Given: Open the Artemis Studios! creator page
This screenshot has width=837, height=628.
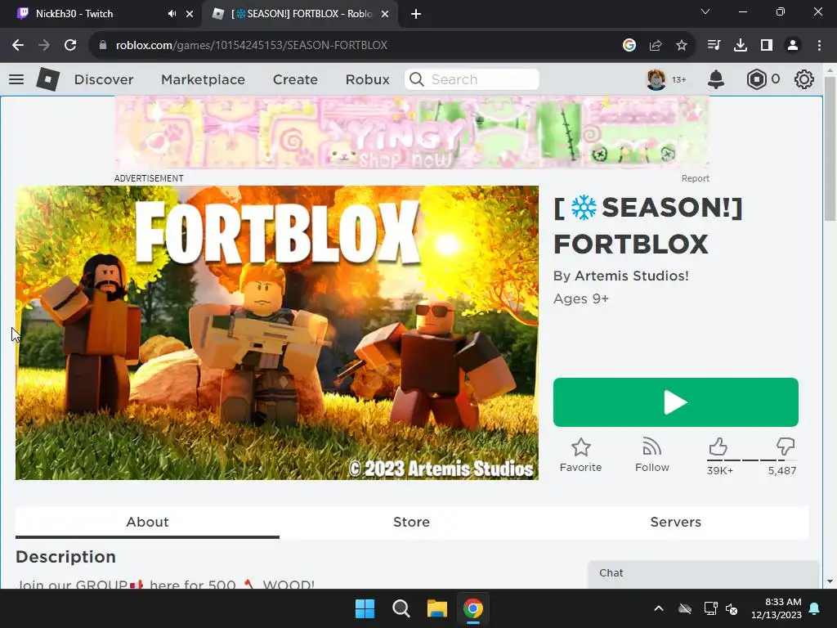Looking at the screenshot, I should [632, 276].
